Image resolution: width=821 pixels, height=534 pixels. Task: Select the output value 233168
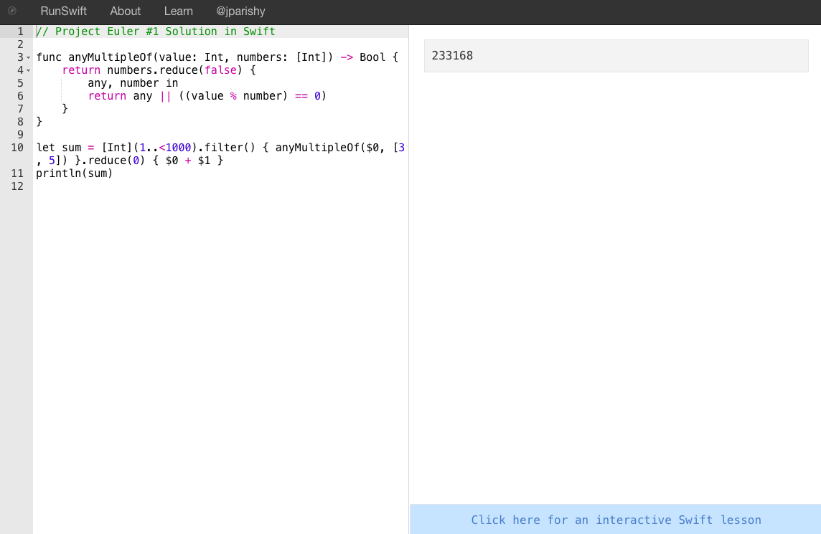point(452,55)
